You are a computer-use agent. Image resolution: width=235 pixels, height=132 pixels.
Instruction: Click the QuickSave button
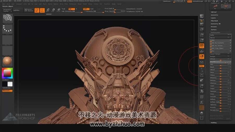[x=167, y=1]
